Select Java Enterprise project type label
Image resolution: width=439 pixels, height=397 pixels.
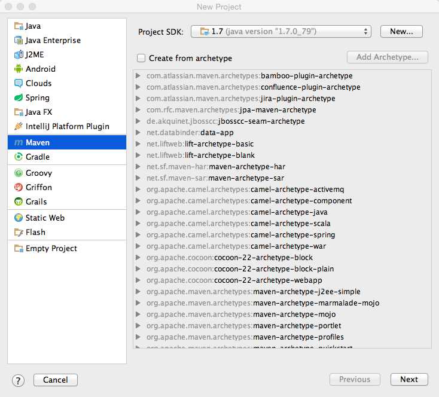53,40
